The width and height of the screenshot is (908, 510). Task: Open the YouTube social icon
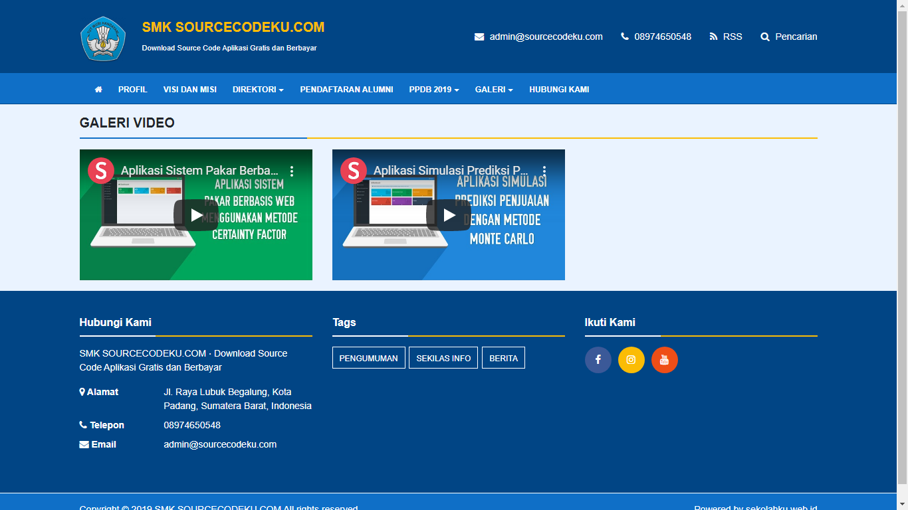click(x=665, y=360)
